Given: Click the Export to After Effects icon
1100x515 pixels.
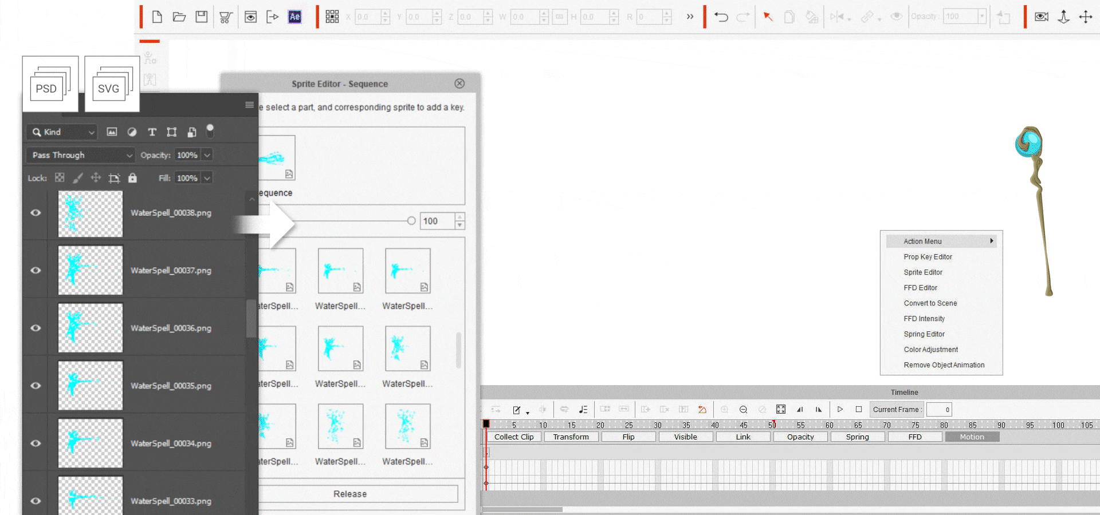Looking at the screenshot, I should [294, 17].
